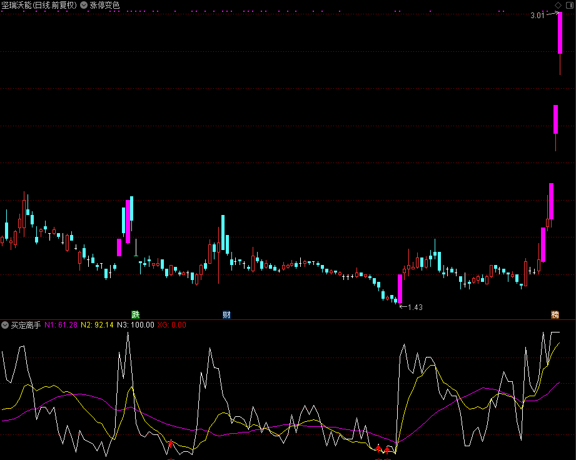Select the N2: 92.14 value label

(x=97, y=325)
